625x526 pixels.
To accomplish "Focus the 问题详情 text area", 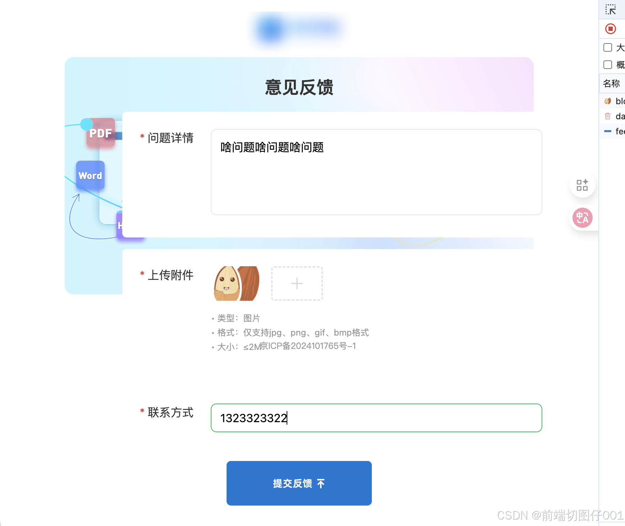I will [x=376, y=172].
